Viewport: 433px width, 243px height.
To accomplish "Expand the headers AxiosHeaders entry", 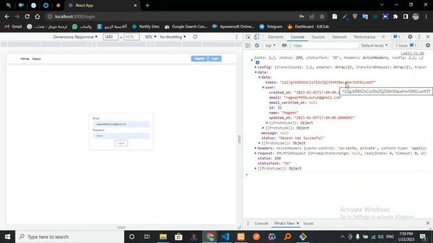I will (256, 148).
